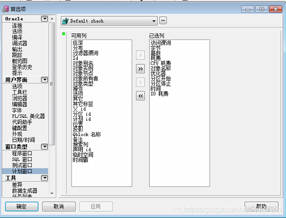Collapse the 窗口类型 section
Screen dimensions: 286x218
[44, 146]
